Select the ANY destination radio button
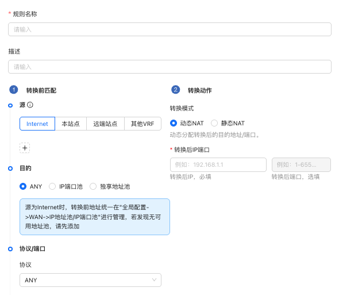The image size is (339, 295). point(23,186)
